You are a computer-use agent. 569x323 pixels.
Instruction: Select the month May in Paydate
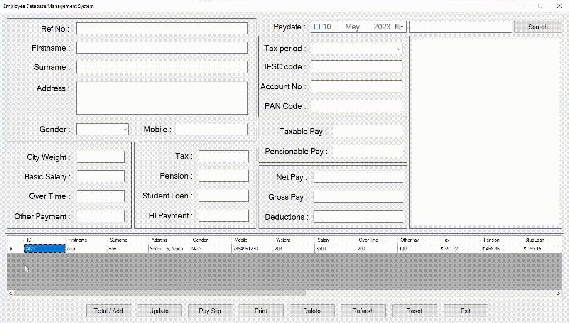pos(352,27)
